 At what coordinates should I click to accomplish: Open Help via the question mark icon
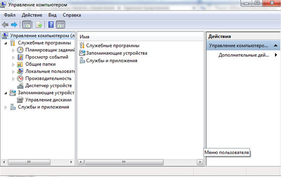pos(51,24)
